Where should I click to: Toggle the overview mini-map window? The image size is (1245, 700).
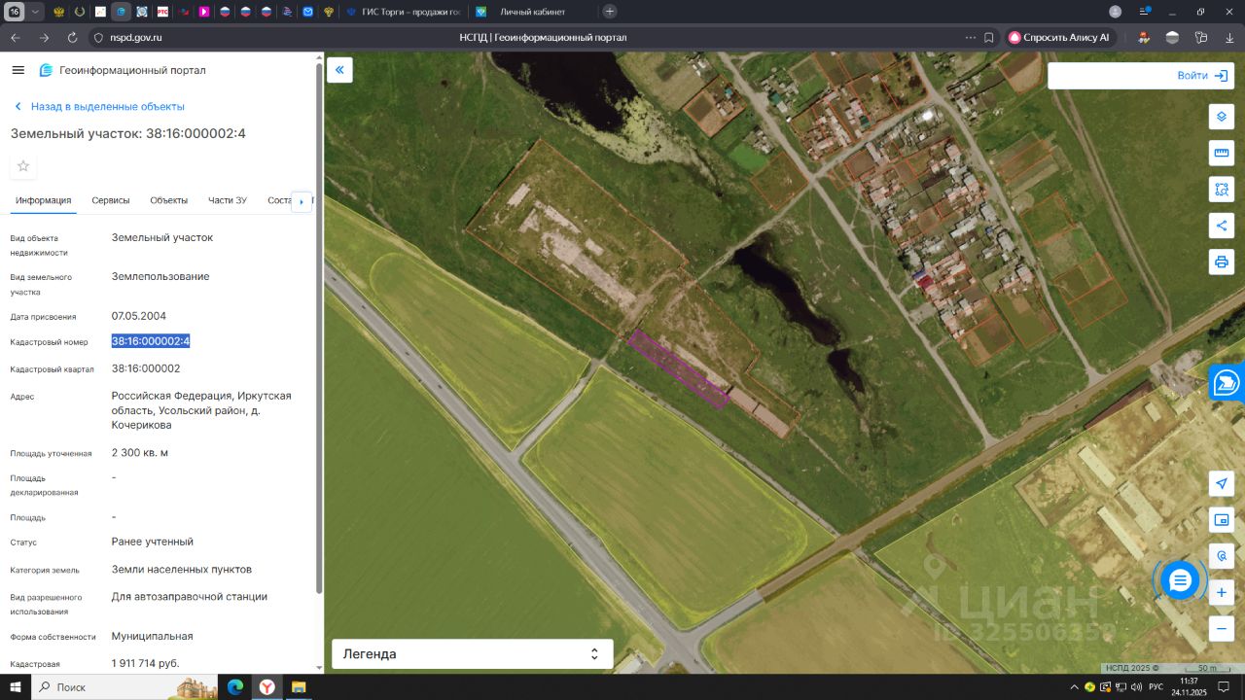coord(1222,520)
